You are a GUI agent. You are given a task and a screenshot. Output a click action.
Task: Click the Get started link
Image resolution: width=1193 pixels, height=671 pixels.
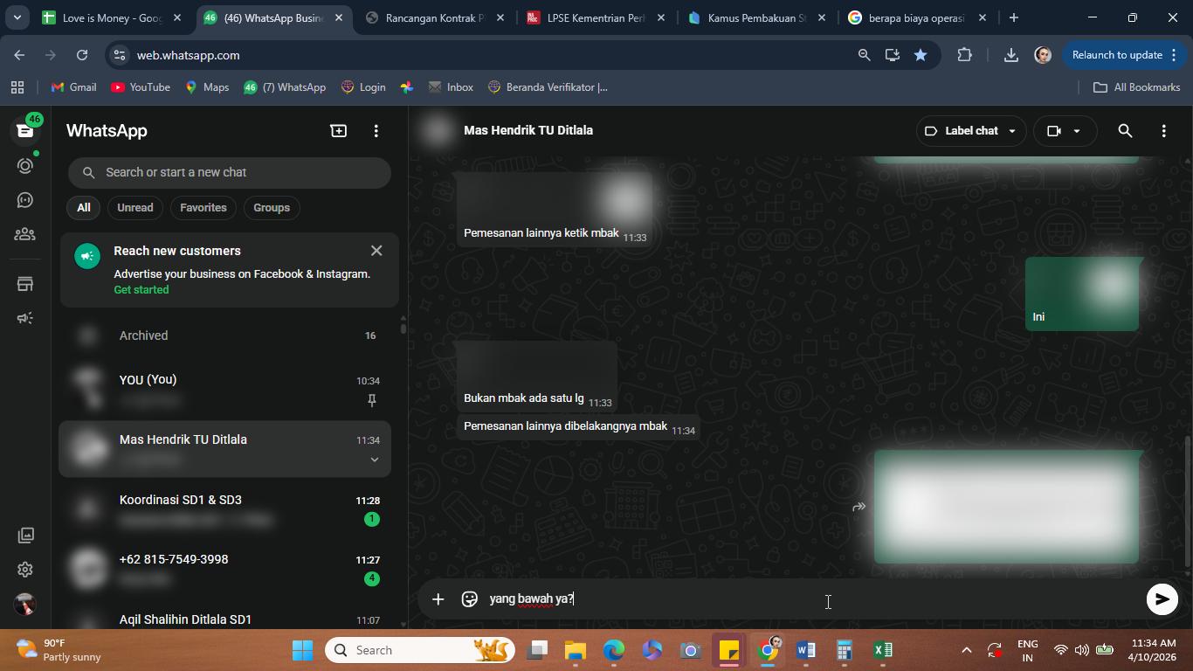coord(141,290)
